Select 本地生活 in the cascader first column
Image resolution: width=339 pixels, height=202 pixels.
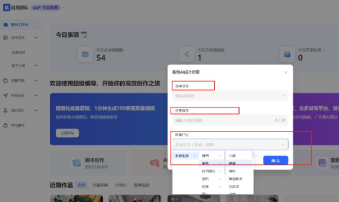185,156
